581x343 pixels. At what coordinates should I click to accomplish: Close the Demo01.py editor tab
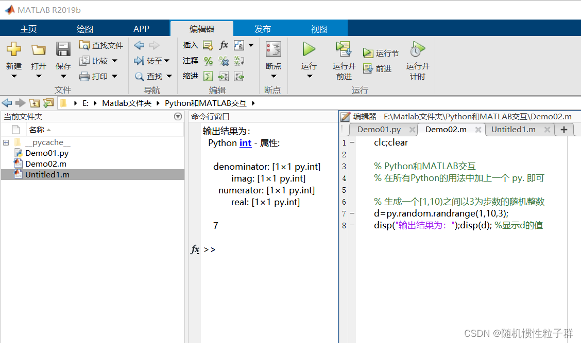tap(412, 130)
